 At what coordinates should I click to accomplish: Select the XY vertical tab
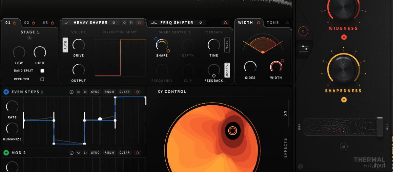click(285, 113)
